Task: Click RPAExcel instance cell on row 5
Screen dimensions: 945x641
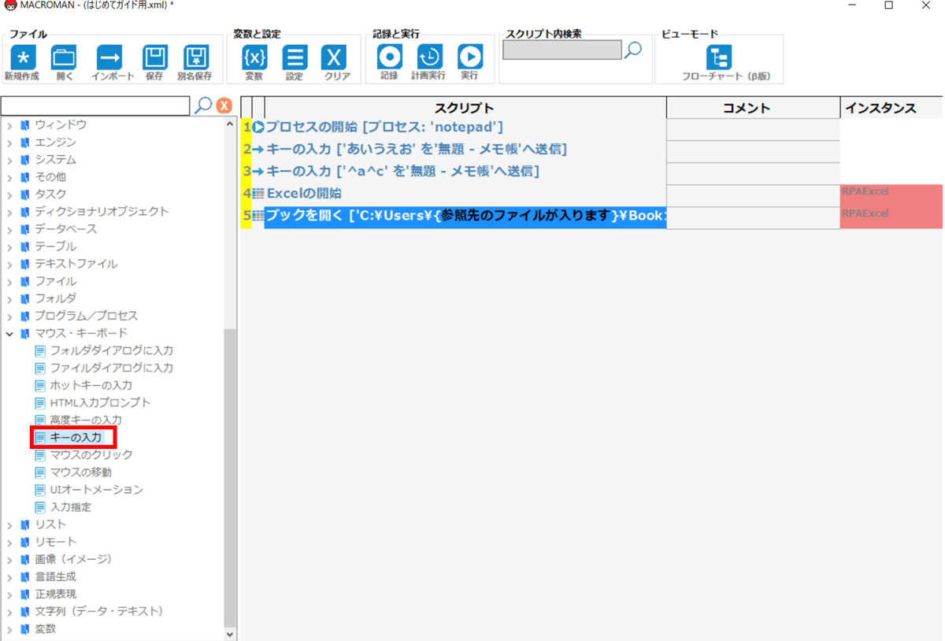Action: [891, 218]
